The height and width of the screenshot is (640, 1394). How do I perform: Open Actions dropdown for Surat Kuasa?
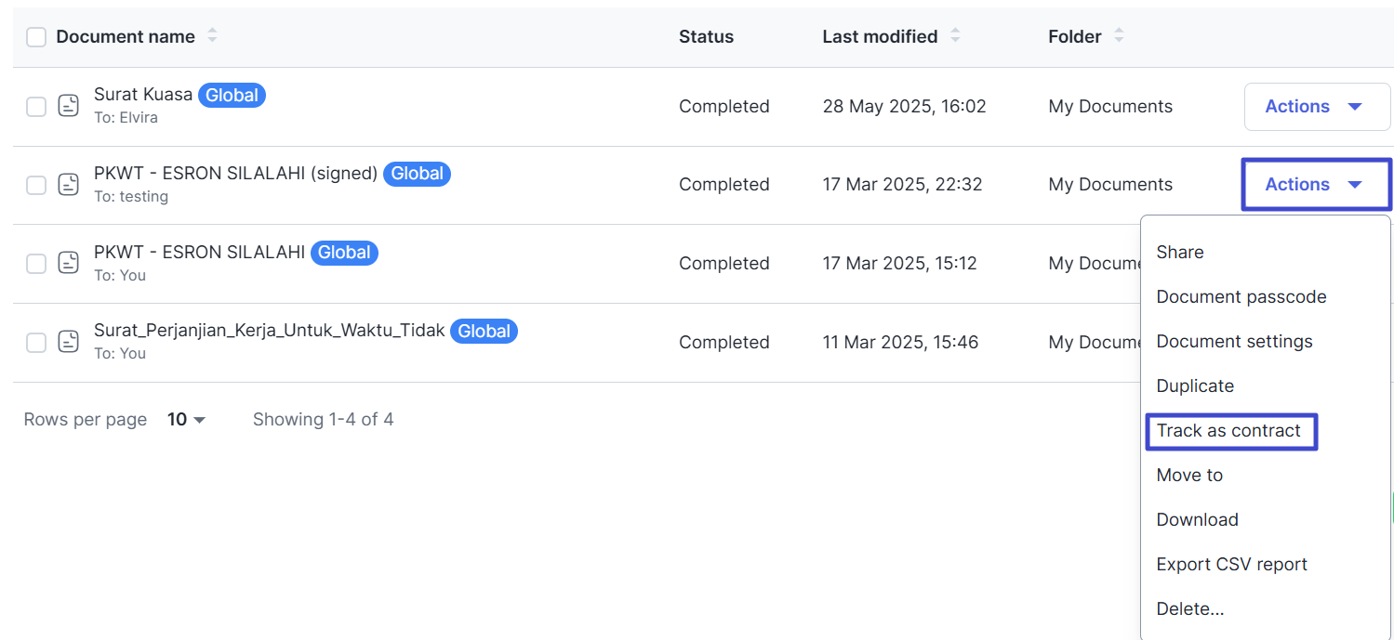(x=1317, y=106)
